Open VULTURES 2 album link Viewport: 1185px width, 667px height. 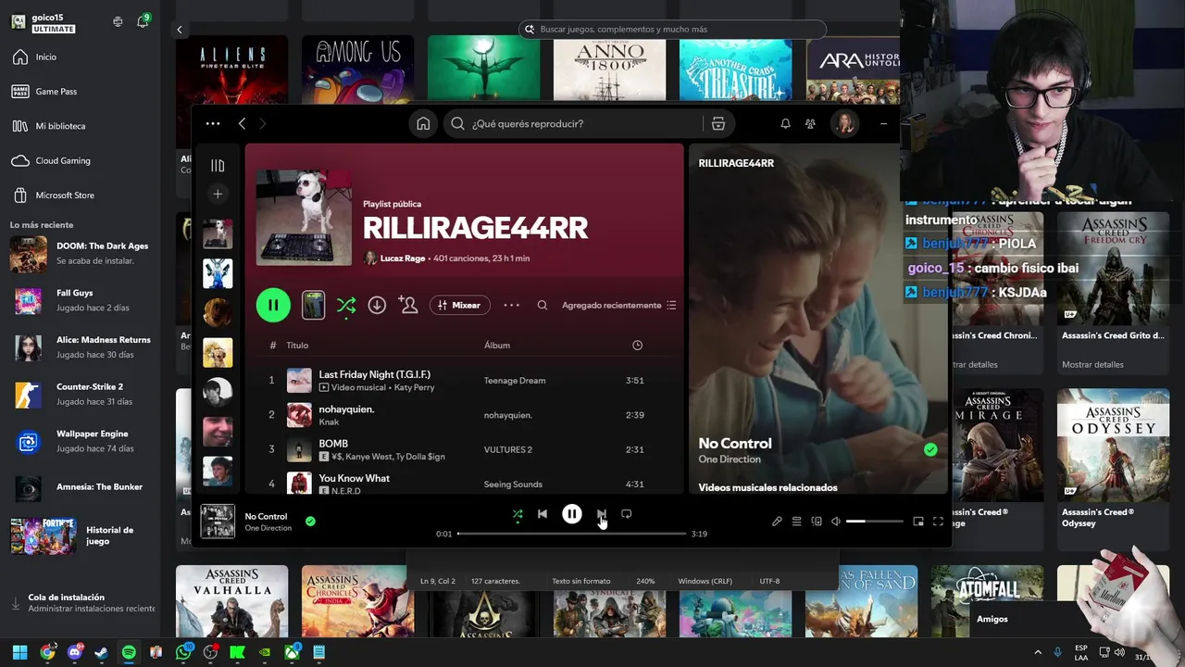pyautogui.click(x=507, y=449)
